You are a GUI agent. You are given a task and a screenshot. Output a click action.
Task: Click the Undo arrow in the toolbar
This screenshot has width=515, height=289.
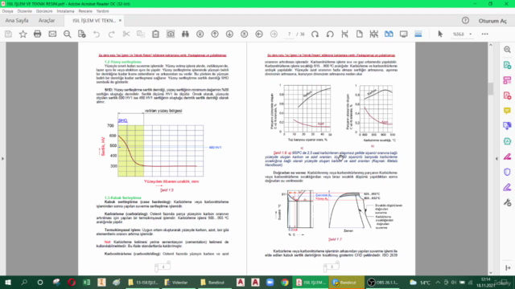(x=97, y=34)
